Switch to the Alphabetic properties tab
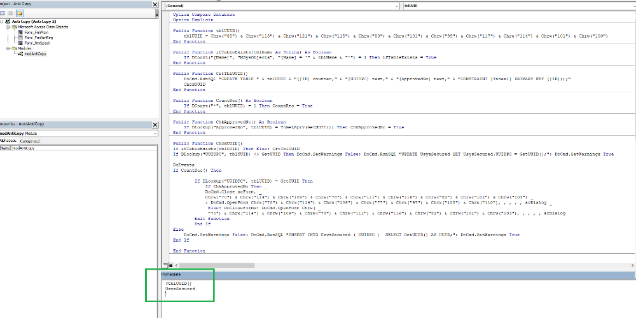 click(8, 141)
